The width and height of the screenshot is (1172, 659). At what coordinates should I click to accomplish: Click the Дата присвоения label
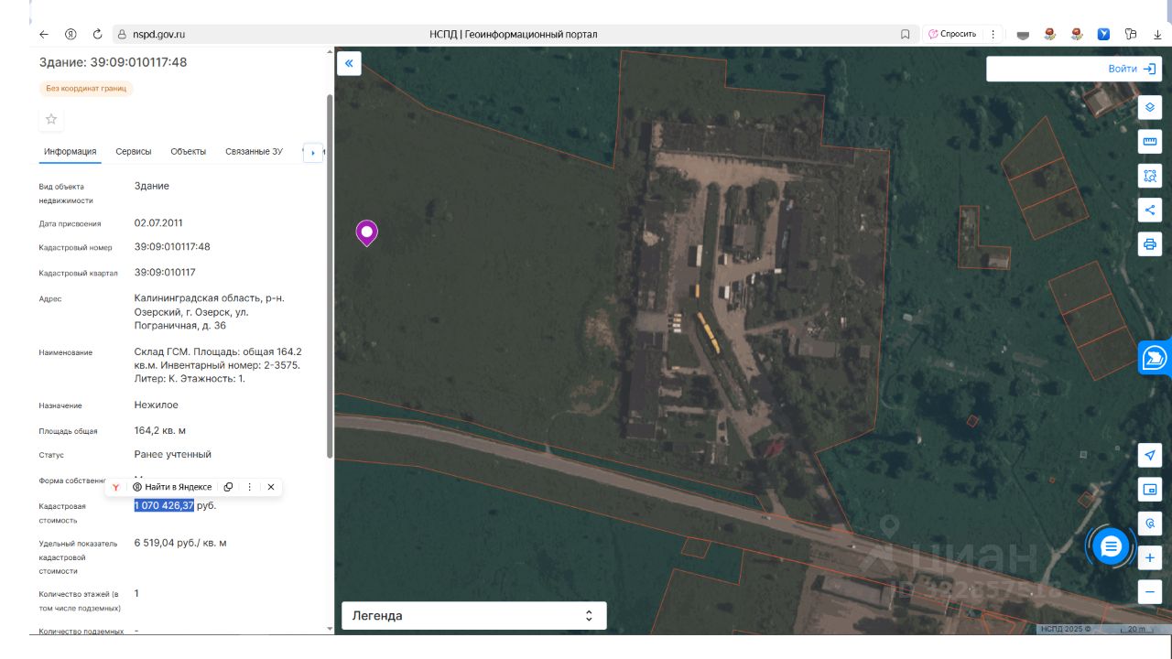coord(71,223)
